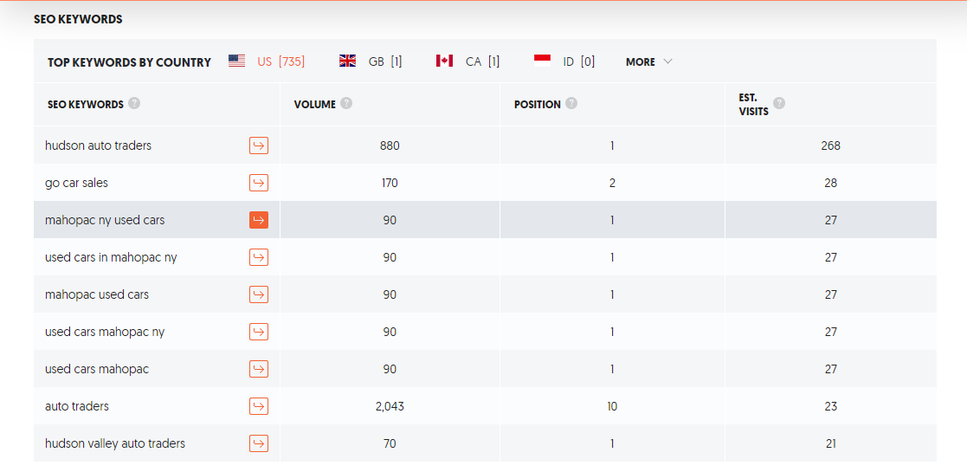The height and width of the screenshot is (472, 967).
Task: Click volume value 2,043
Action: pos(390,406)
